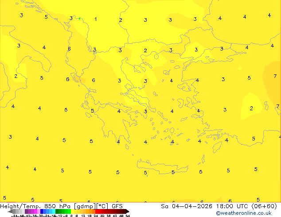The image size is (281, 217).
Task: Click the gray left arrow tip of legend
Action: click(x=10, y=211)
